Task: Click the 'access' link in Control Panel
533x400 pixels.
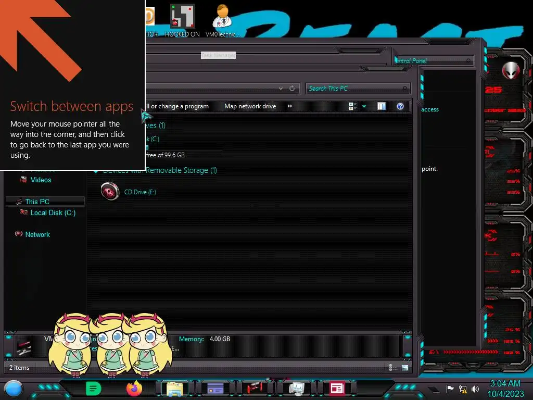Action: (x=429, y=109)
